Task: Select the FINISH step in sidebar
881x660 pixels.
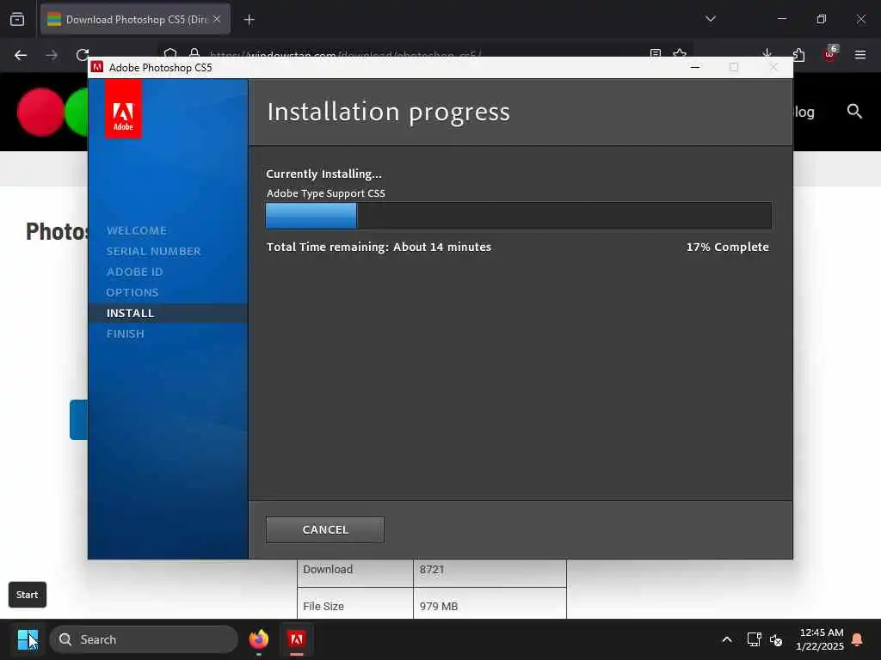Action: (x=126, y=334)
